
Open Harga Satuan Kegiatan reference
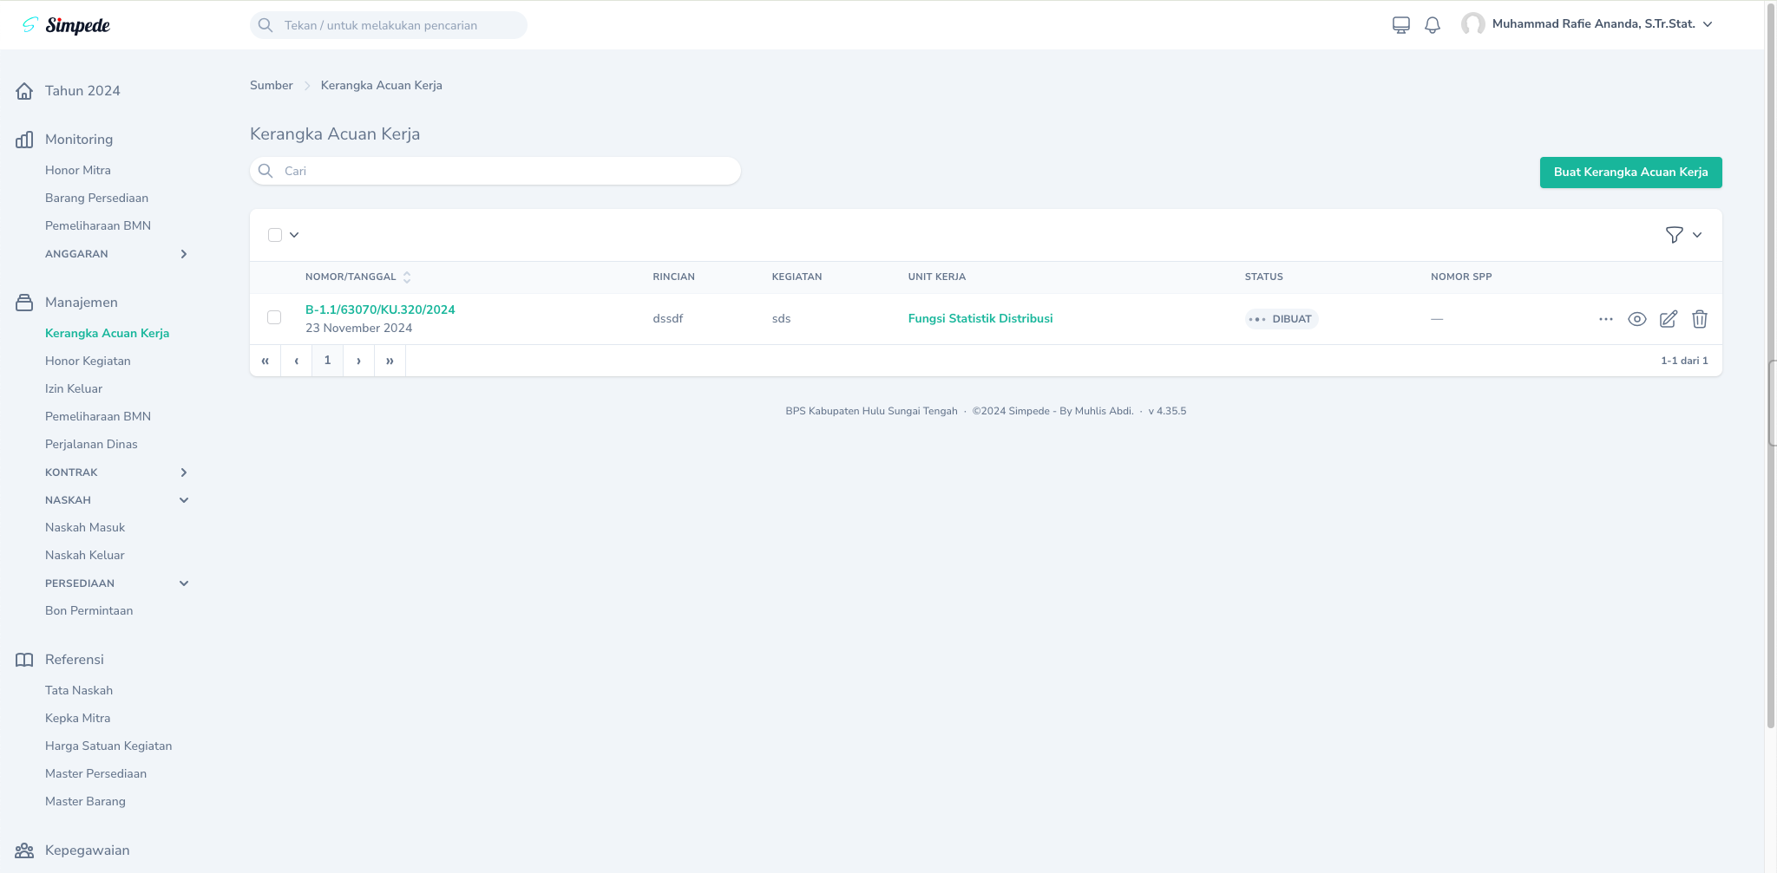tap(108, 746)
